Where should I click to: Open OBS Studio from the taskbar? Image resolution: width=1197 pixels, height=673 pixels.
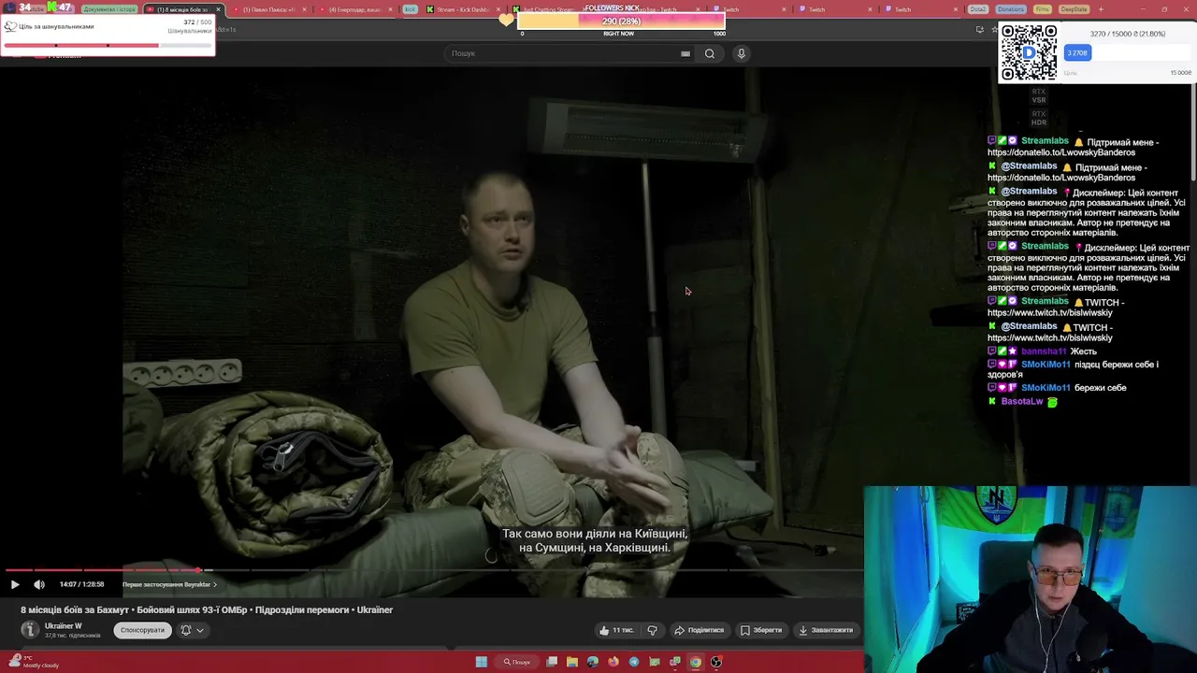pyautogui.click(x=716, y=662)
